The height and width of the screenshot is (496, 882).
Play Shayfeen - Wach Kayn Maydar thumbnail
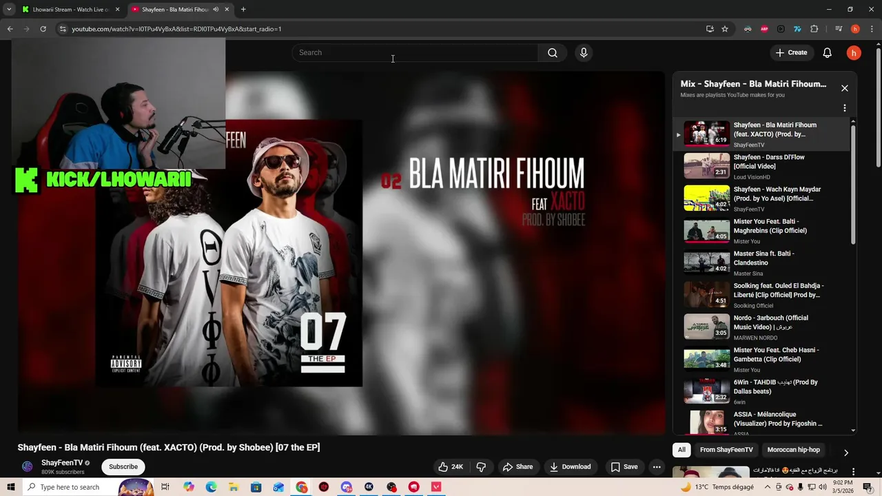point(706,198)
